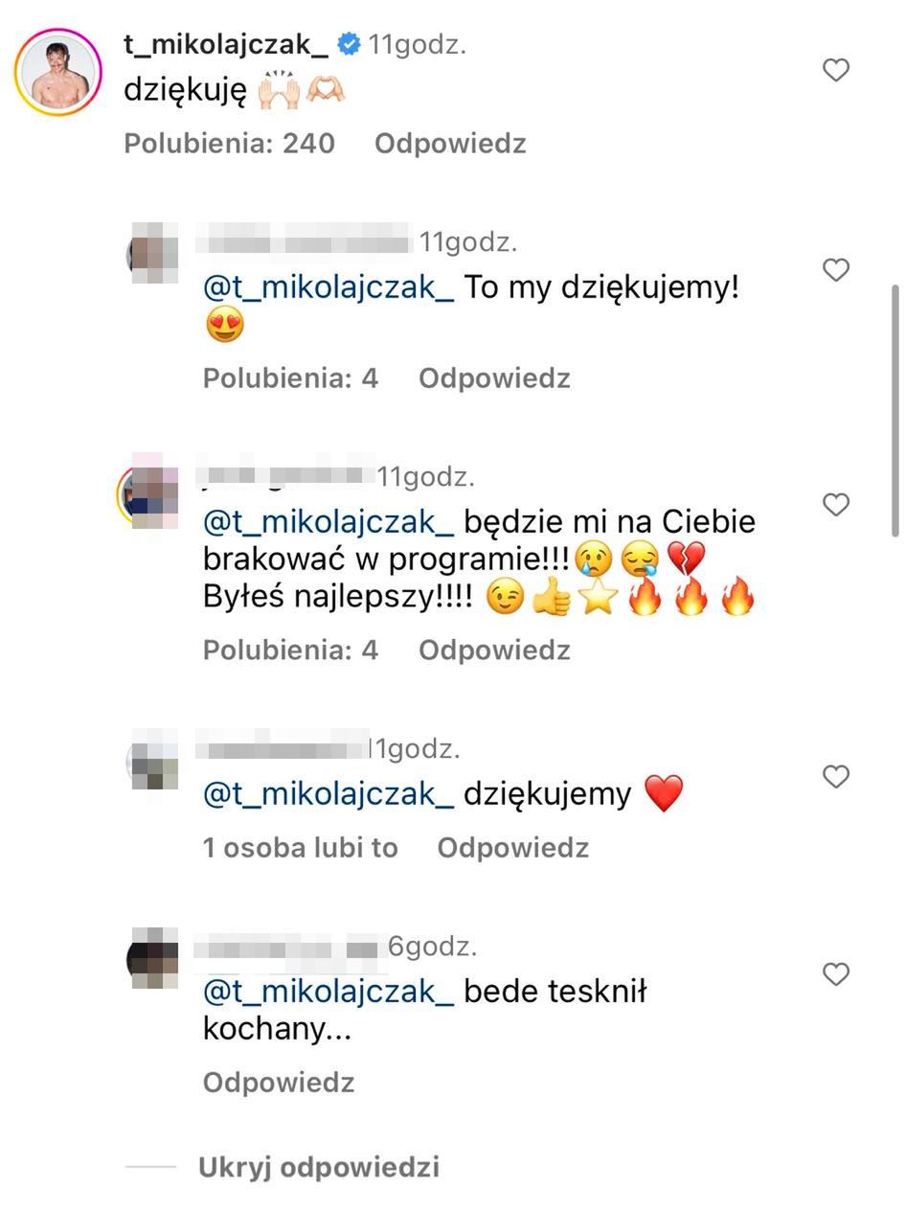Like the 'będzie mi na Ciebie brakować' reply
This screenshot has height=1211, width=906.
836,505
